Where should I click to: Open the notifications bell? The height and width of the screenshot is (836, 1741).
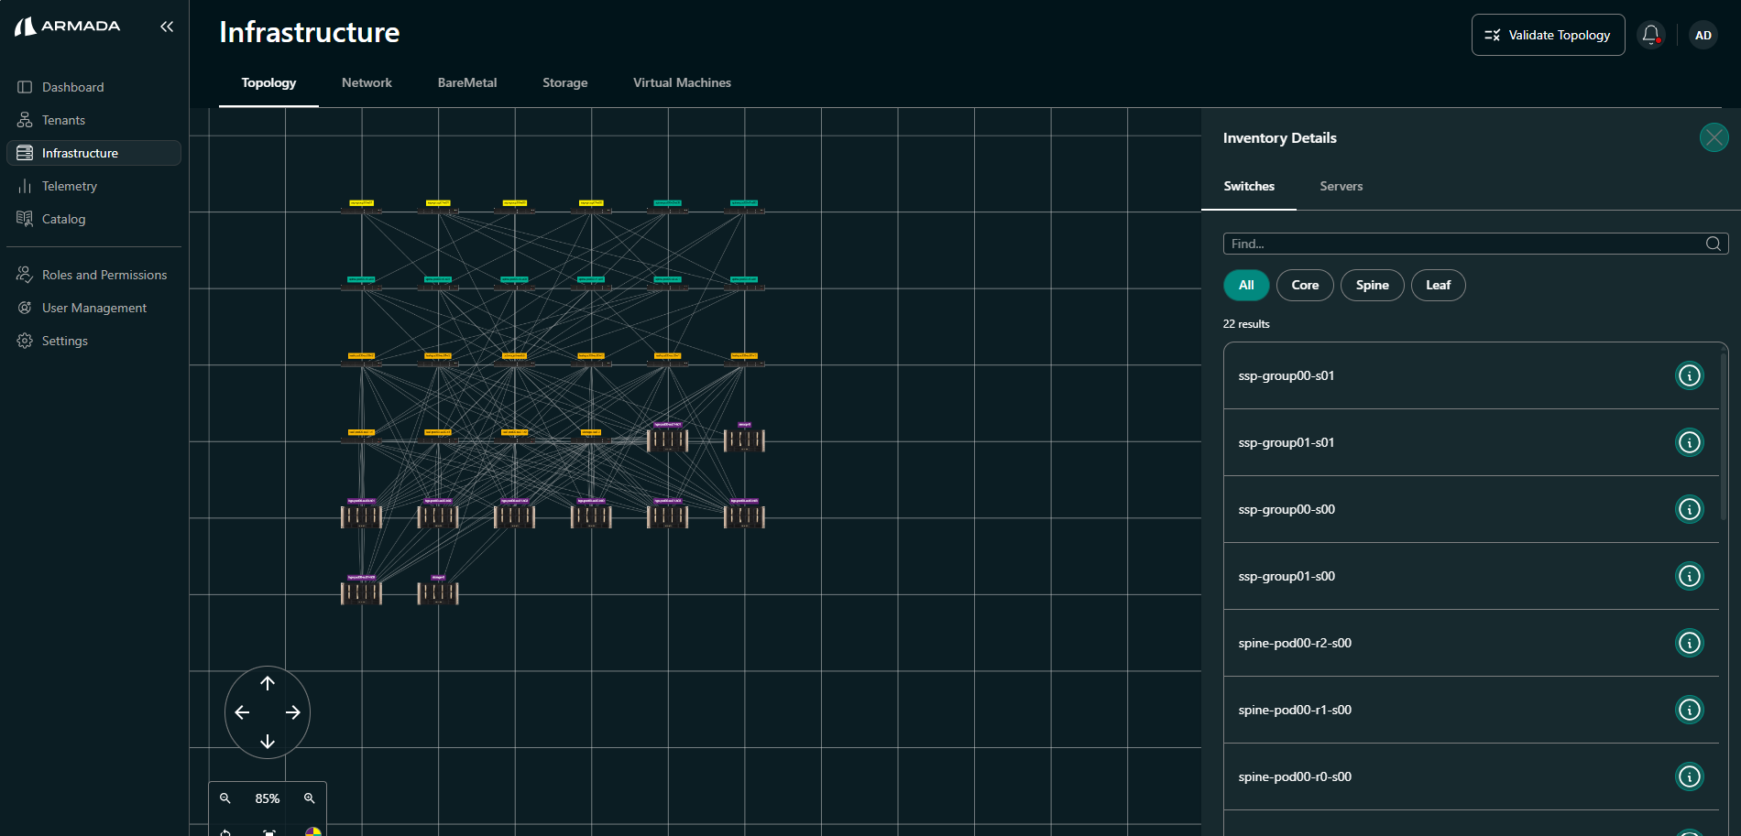point(1650,35)
